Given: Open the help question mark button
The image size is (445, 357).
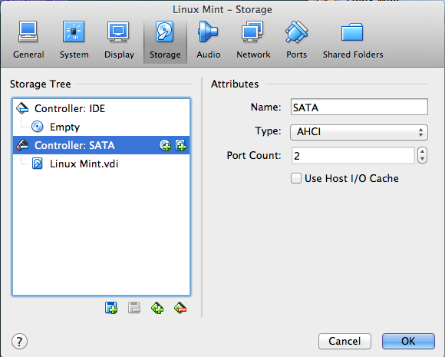Looking at the screenshot, I should (20, 341).
